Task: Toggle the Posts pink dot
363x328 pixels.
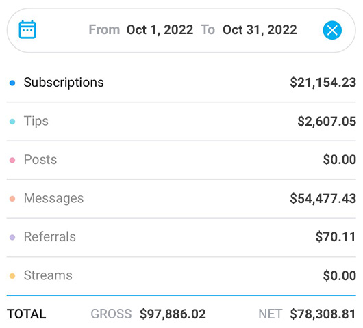Action: [12, 160]
